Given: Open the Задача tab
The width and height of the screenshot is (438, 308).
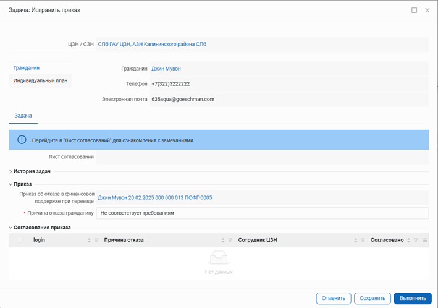Looking at the screenshot, I should tap(23, 116).
